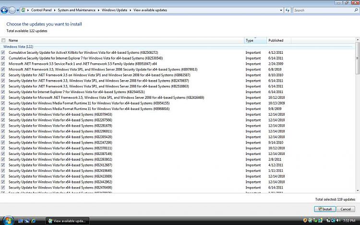Open the View available updates taskbar button

tap(67, 221)
